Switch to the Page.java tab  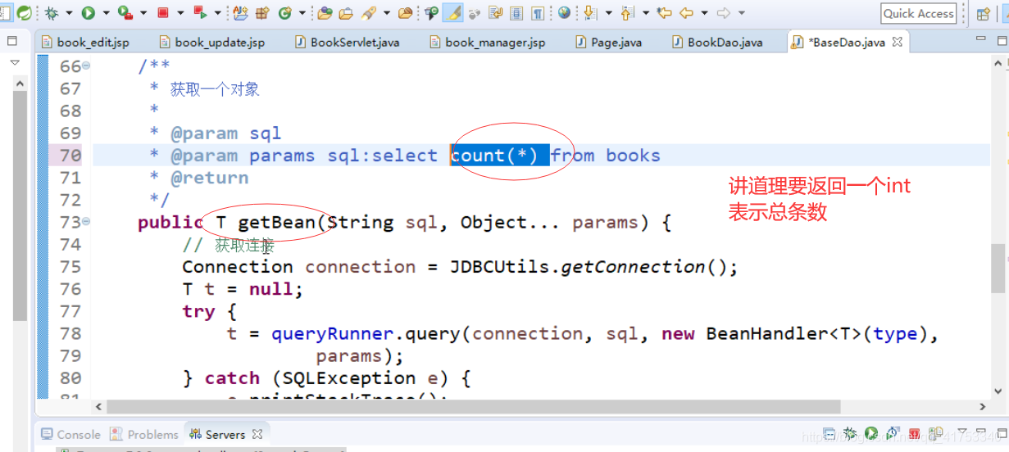coord(608,42)
